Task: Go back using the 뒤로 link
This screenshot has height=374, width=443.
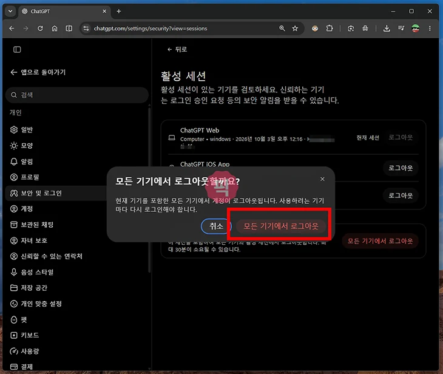Action: (177, 49)
